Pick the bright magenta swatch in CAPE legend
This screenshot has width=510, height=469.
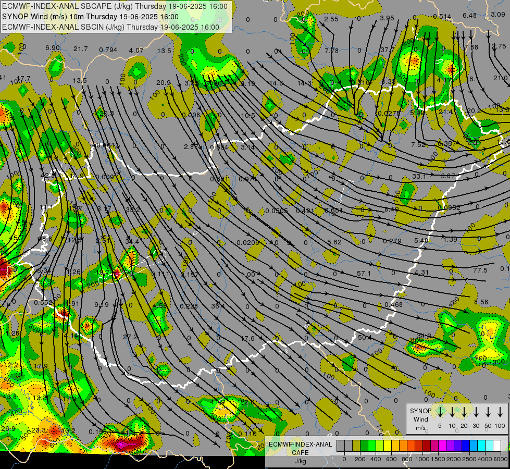pyautogui.click(x=442, y=446)
